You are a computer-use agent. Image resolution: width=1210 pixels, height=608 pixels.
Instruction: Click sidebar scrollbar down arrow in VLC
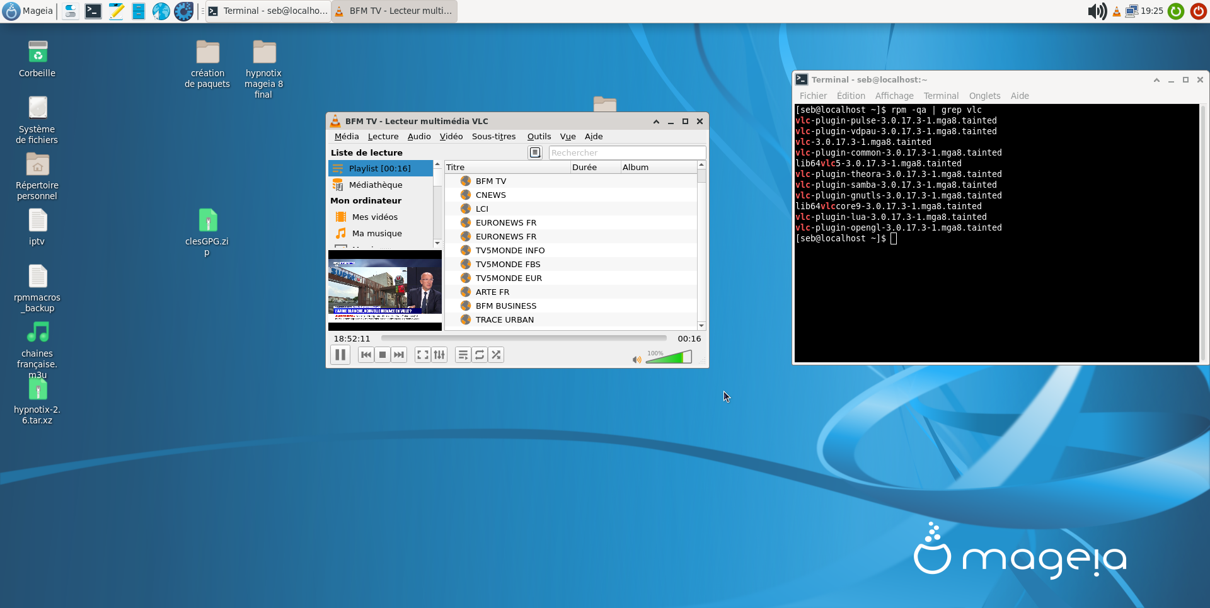(437, 243)
